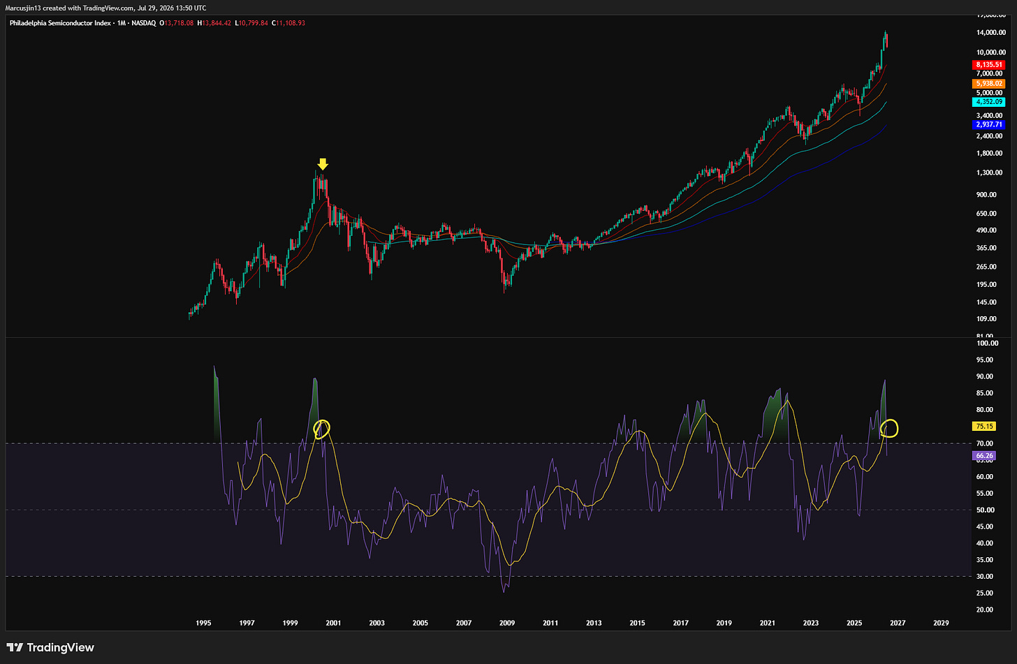Click the 1,300.00 price axis tick
This screenshot has width=1017, height=664.
[990, 172]
